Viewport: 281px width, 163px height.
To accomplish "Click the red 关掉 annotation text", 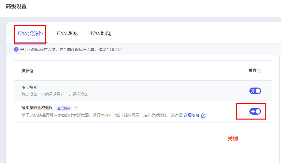I will (232, 139).
